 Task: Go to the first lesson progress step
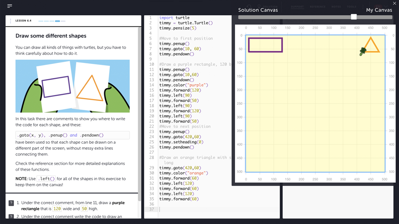pos(41,21)
